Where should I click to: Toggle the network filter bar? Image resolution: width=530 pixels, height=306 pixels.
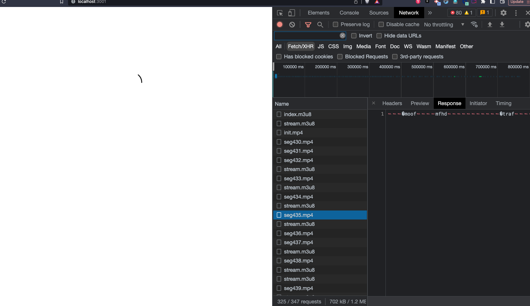308,24
